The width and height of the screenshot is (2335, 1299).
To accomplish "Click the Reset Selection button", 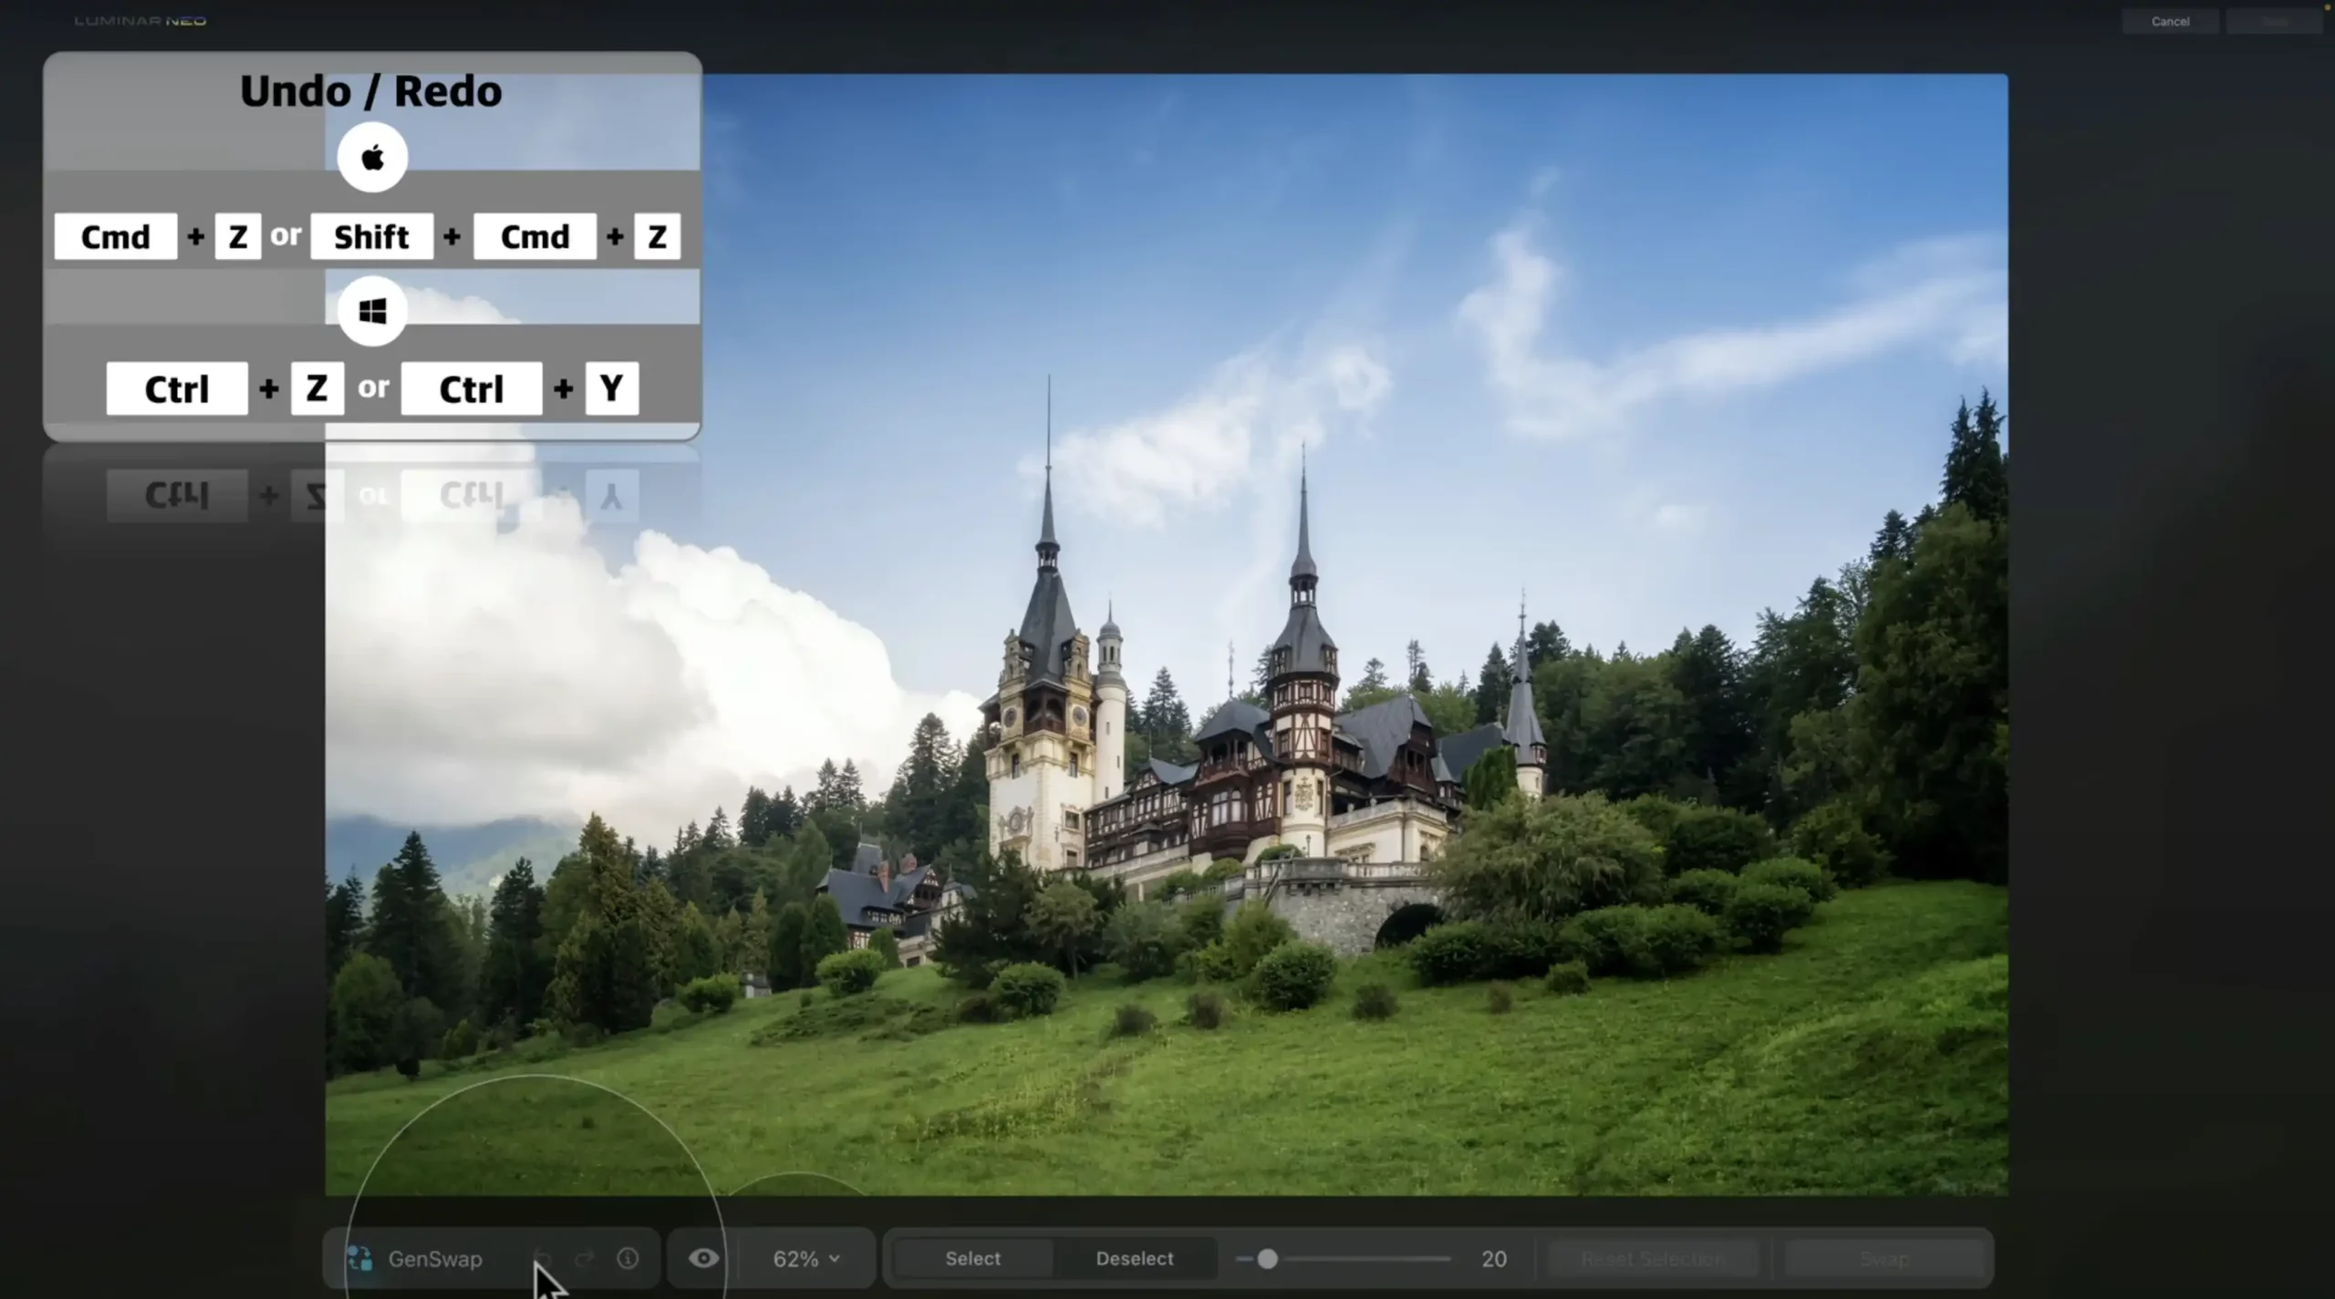I will pos(1653,1259).
